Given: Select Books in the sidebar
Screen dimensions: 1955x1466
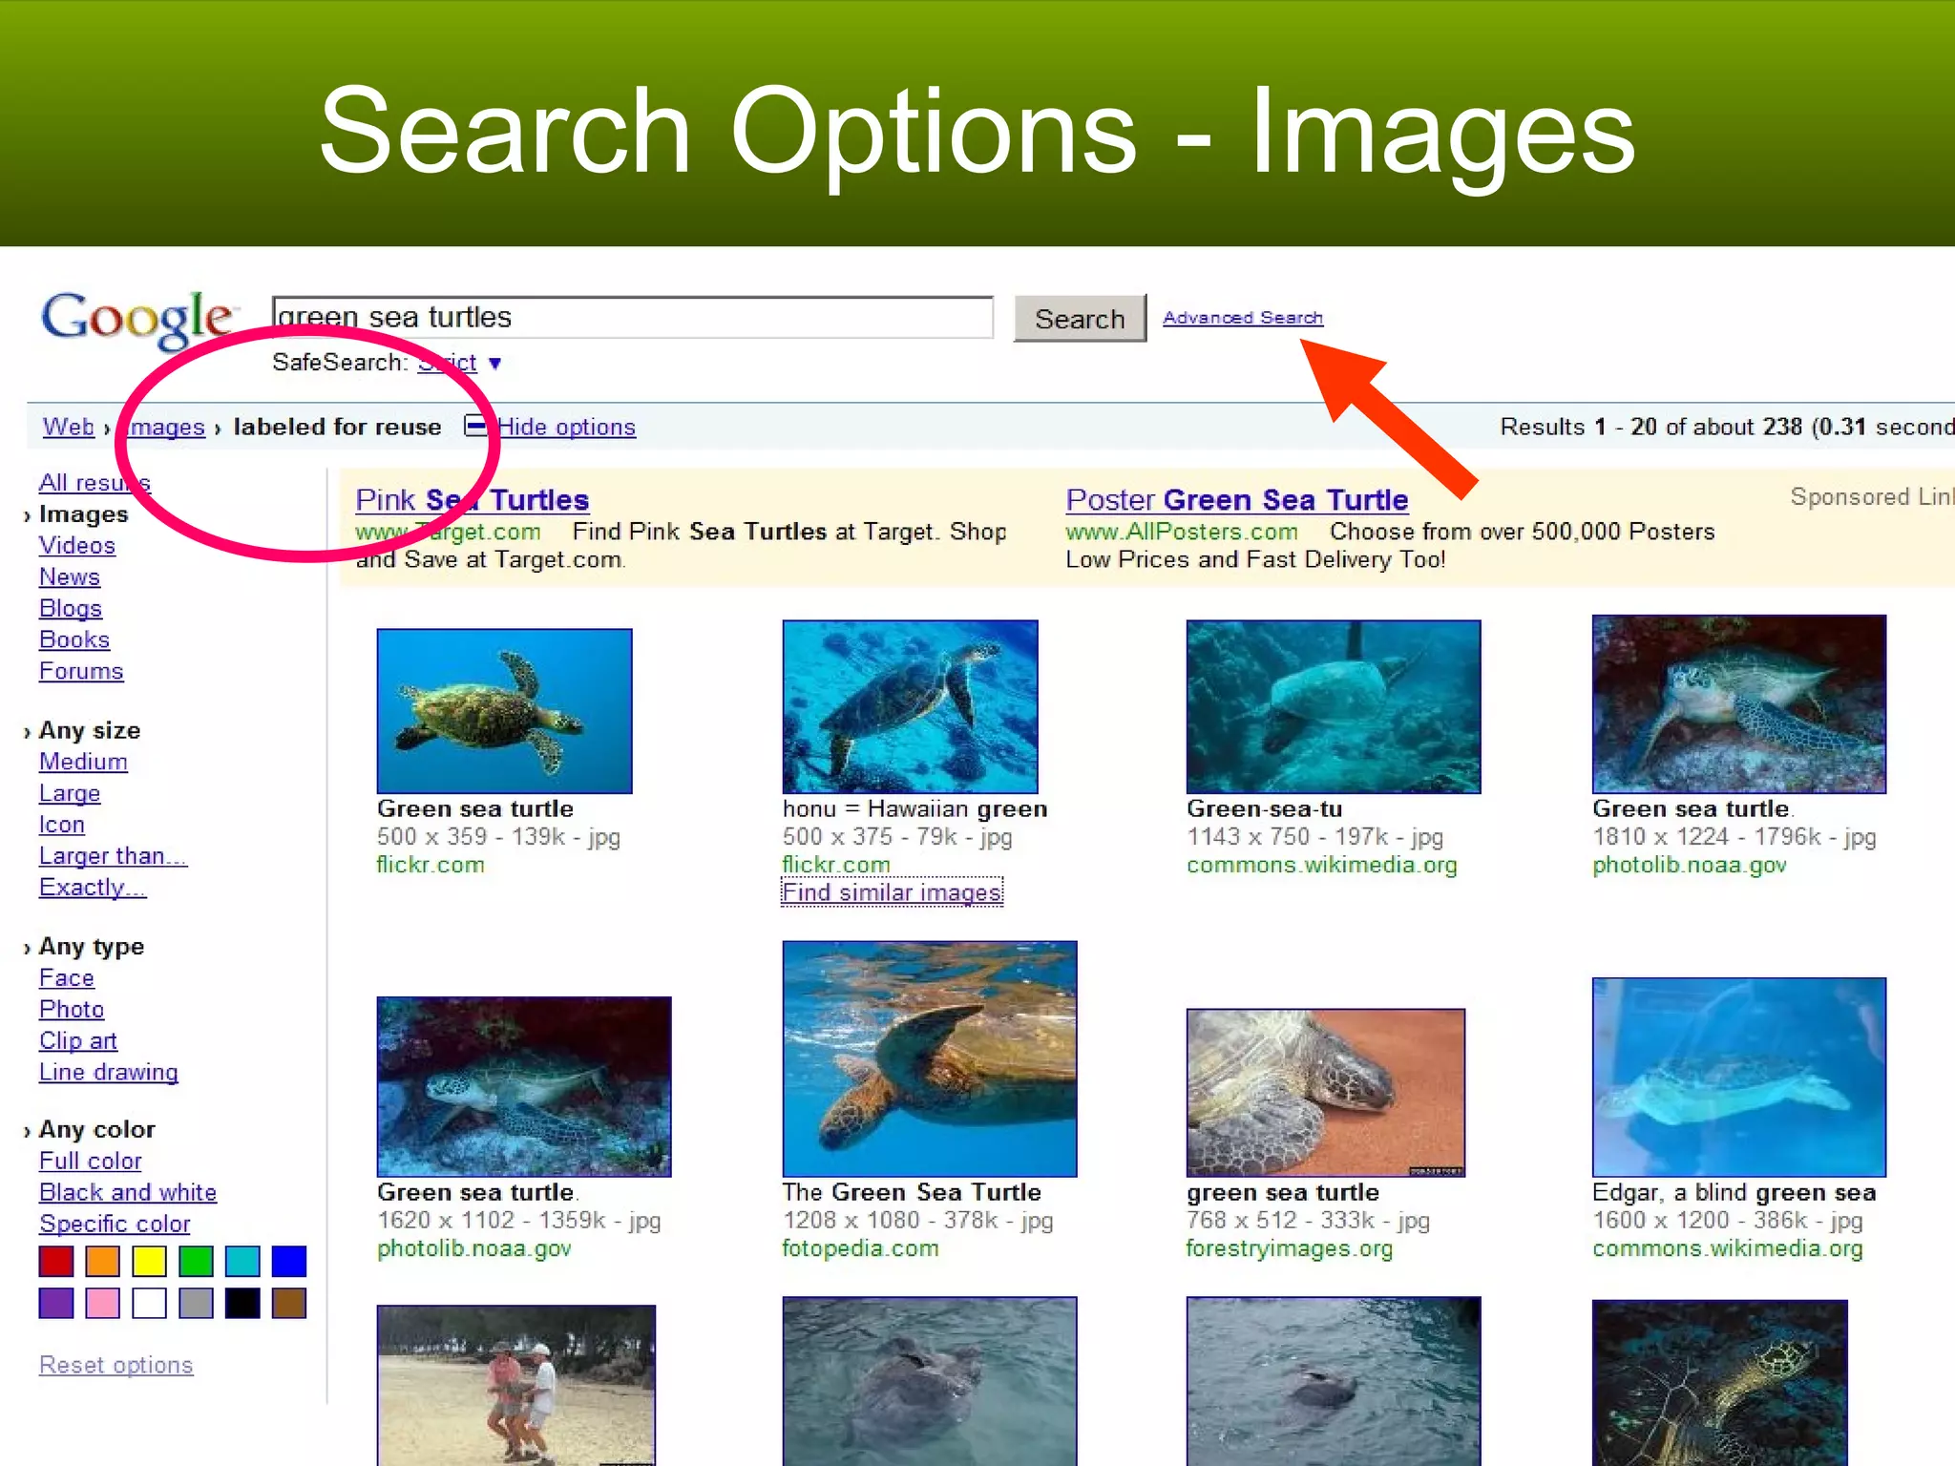Looking at the screenshot, I should point(74,639).
